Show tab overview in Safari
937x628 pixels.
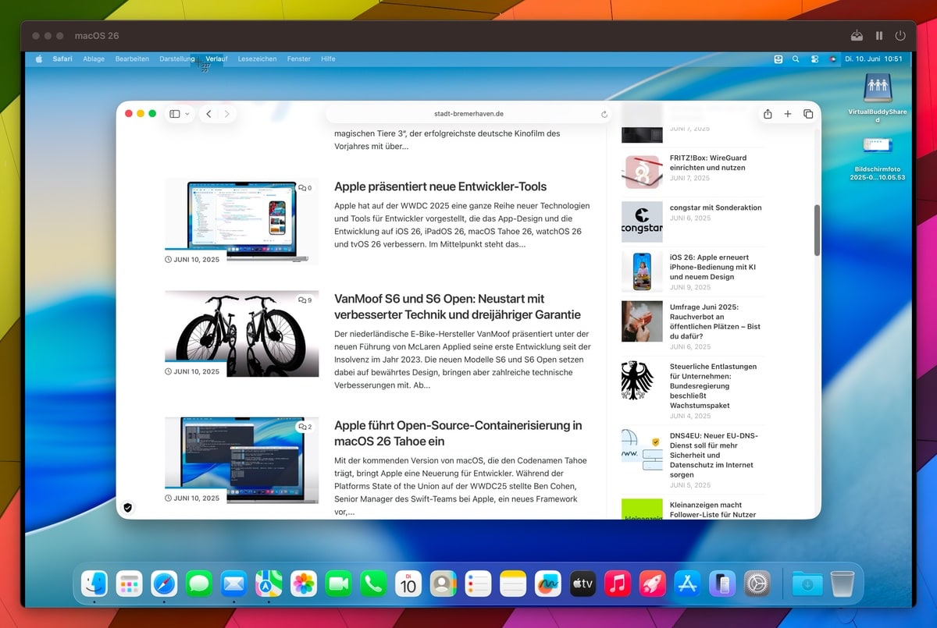(808, 114)
